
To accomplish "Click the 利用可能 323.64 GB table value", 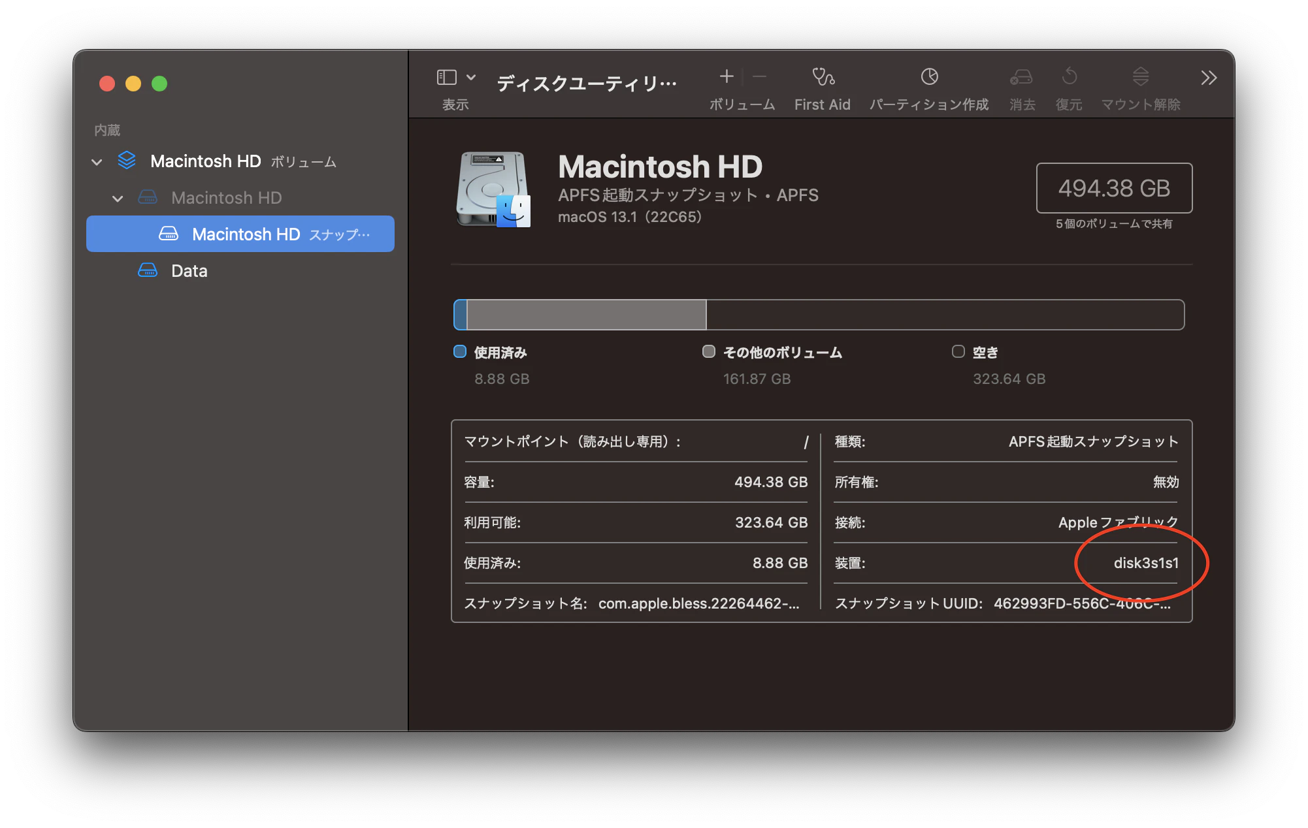I will (771, 522).
